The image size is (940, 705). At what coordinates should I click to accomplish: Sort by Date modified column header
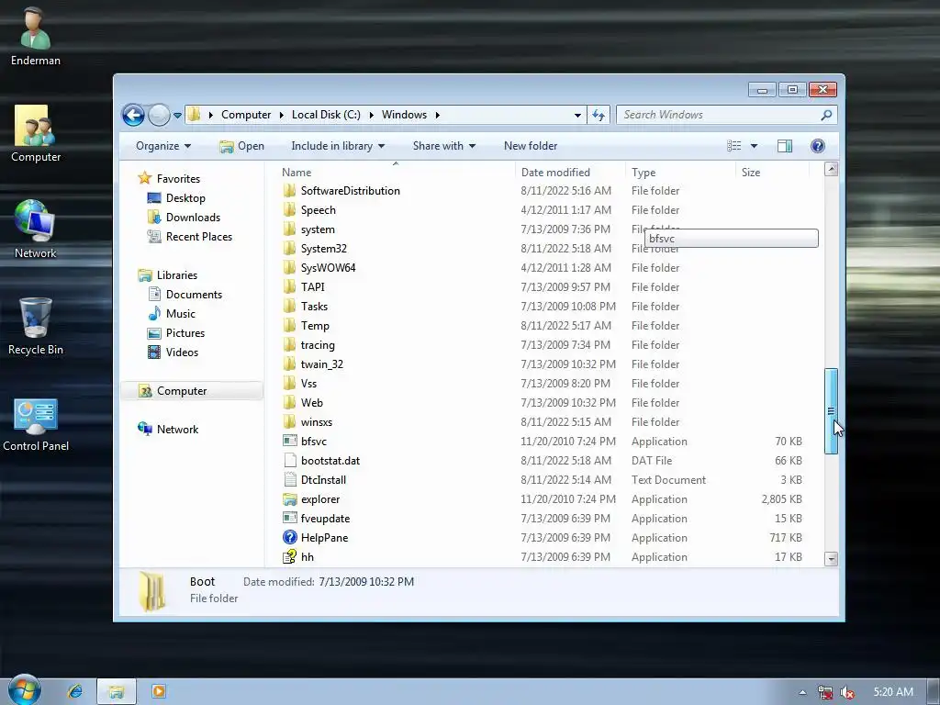(569, 172)
